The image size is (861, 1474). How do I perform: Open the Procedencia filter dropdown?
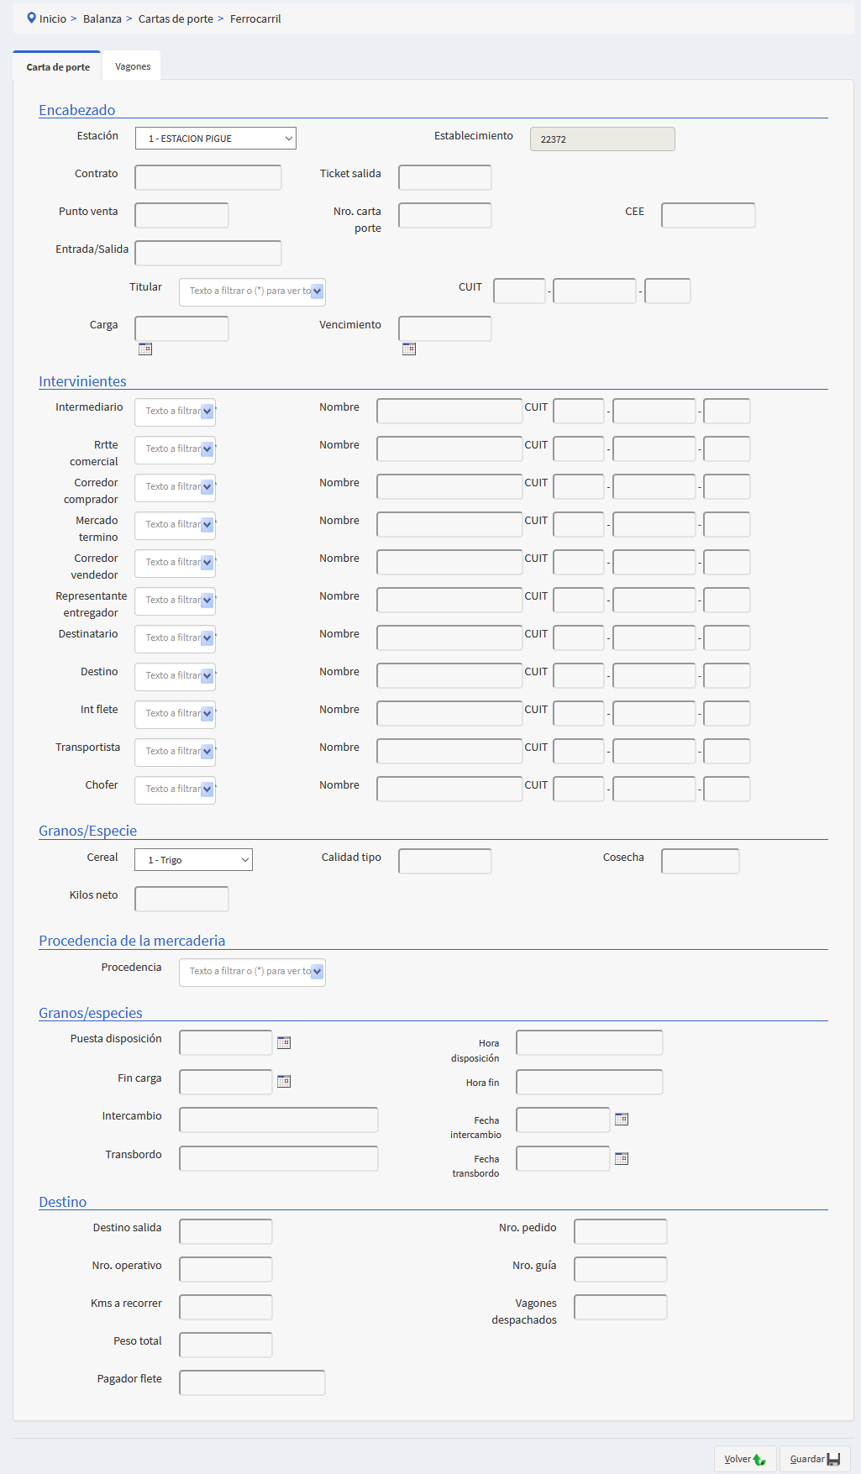(318, 972)
